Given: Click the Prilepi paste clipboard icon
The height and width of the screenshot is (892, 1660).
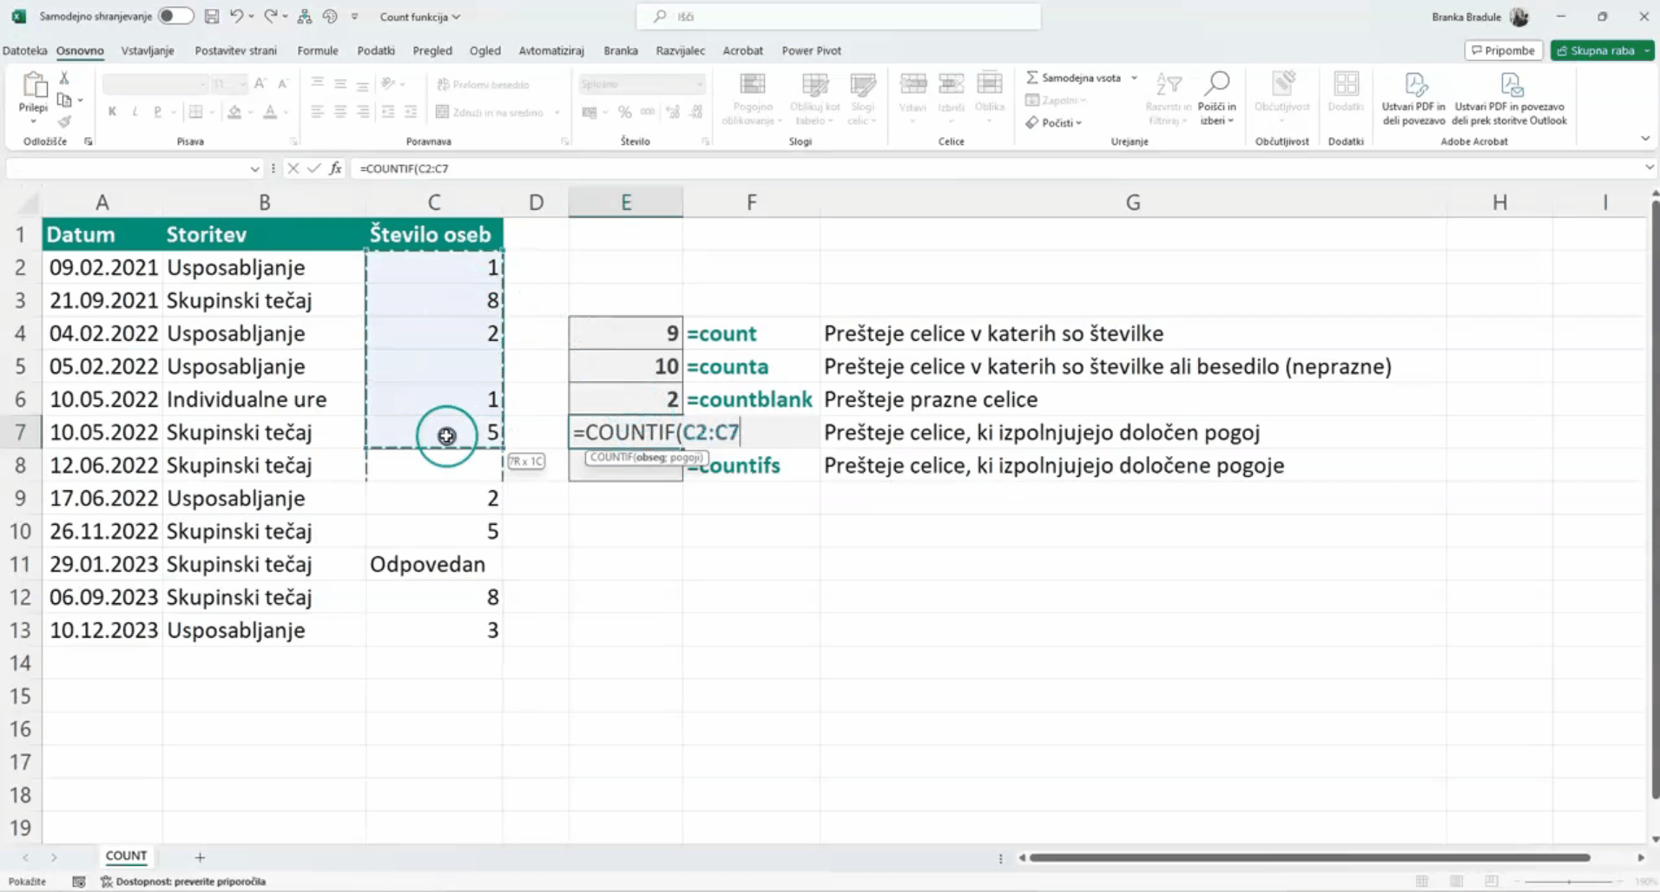Looking at the screenshot, I should [34, 86].
